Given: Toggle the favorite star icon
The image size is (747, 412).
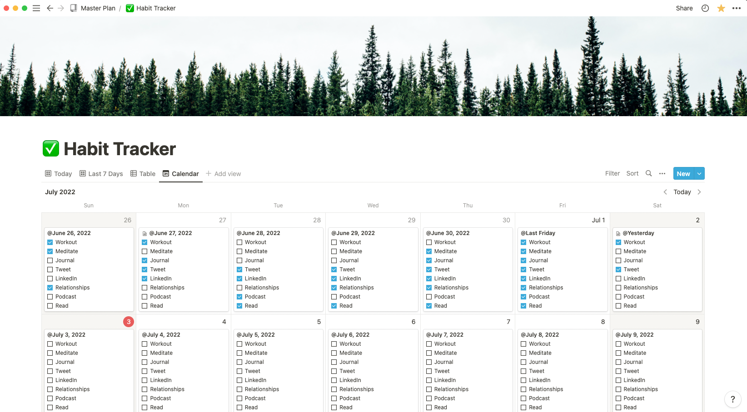Looking at the screenshot, I should click(721, 8).
